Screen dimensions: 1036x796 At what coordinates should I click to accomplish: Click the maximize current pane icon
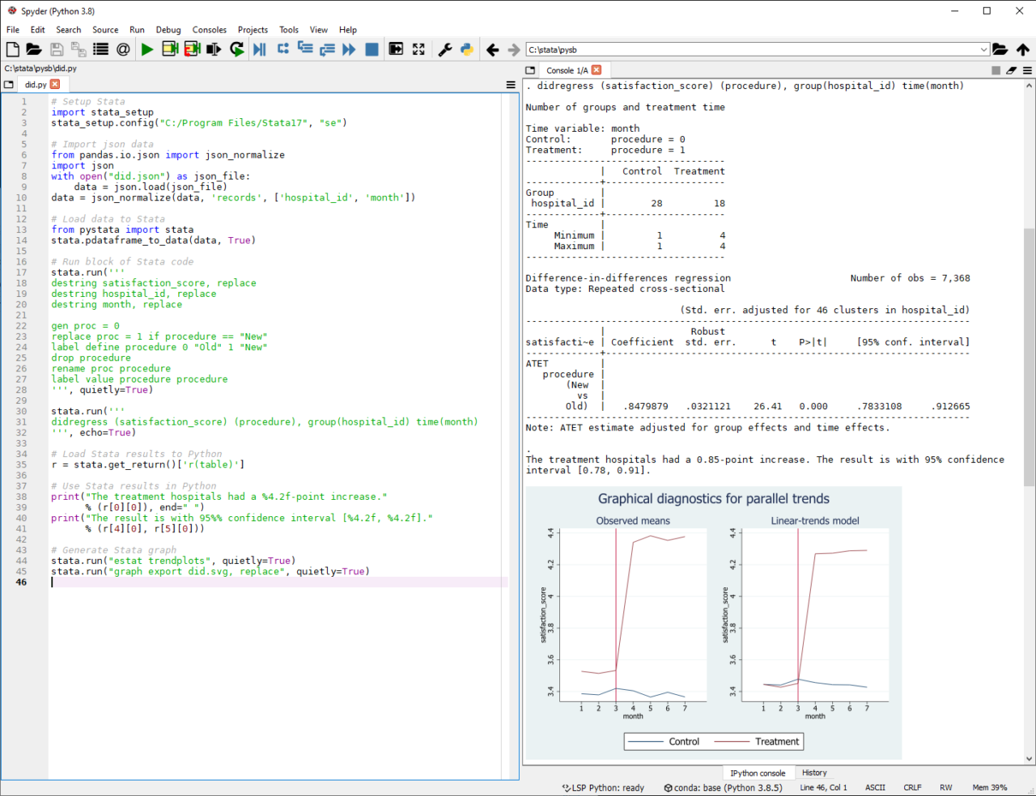[x=397, y=49]
